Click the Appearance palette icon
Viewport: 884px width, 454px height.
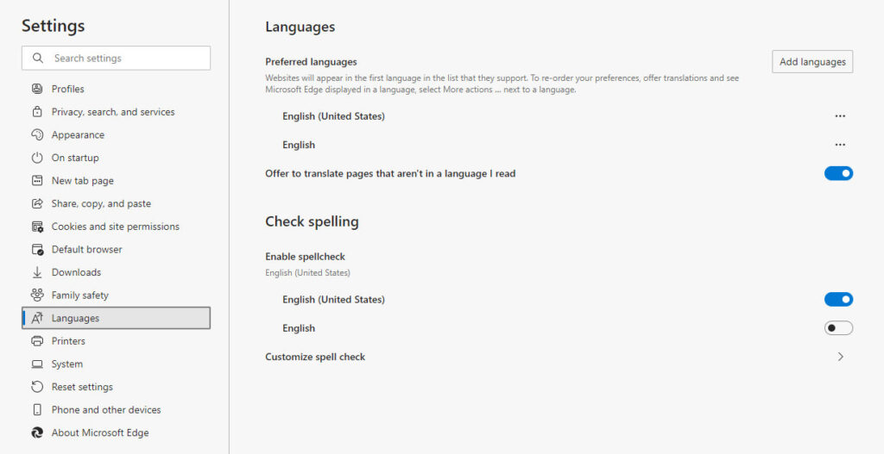coord(37,135)
